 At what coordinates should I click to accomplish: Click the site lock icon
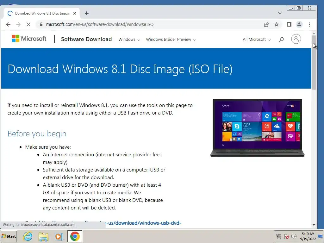point(41,24)
